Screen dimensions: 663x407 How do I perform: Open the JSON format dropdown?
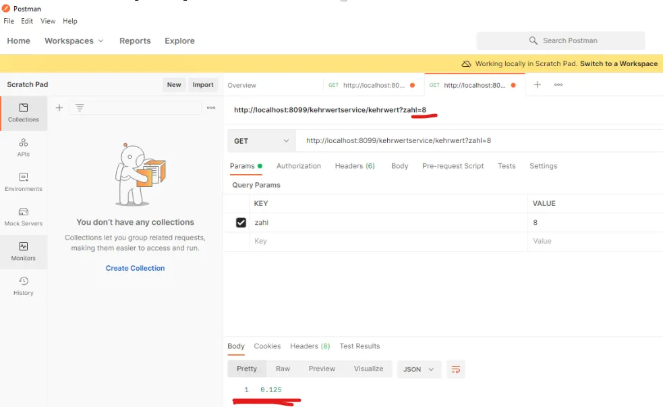419,369
